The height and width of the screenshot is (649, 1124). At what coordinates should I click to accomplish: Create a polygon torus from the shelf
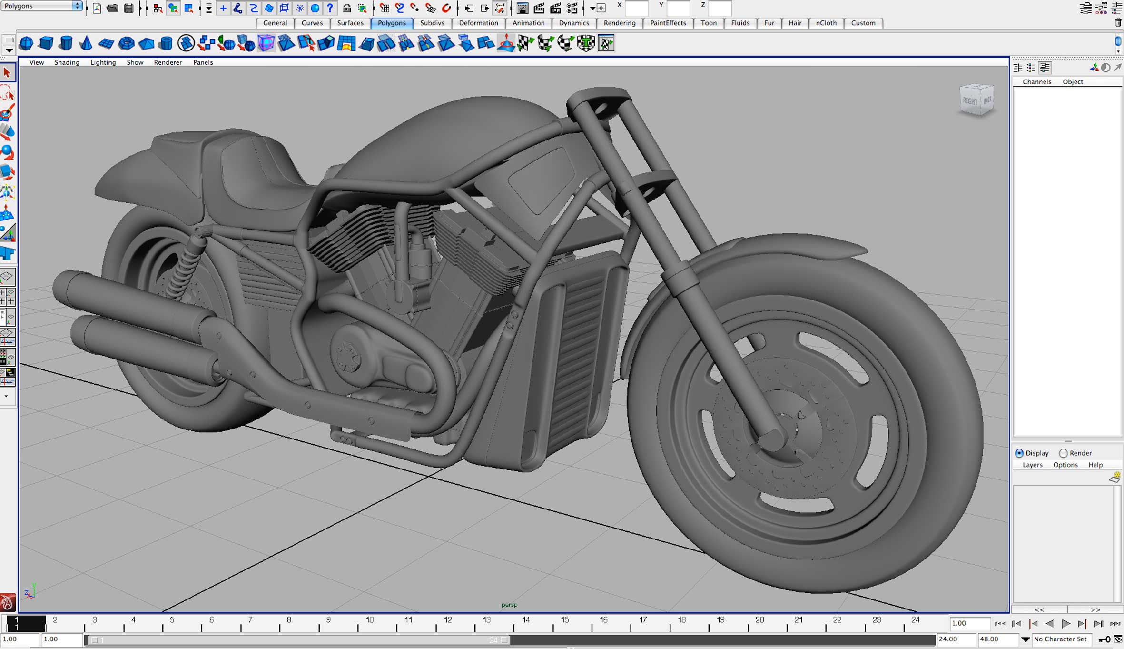pos(126,43)
